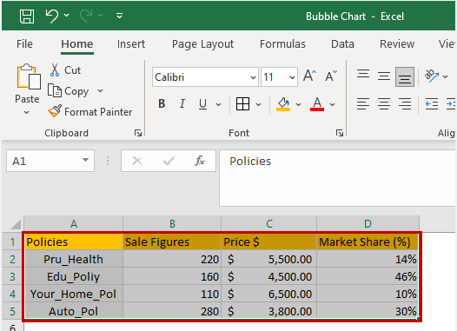This screenshot has width=457, height=331.
Task: Open the Undo history dropdown arrow
Action: (x=67, y=15)
